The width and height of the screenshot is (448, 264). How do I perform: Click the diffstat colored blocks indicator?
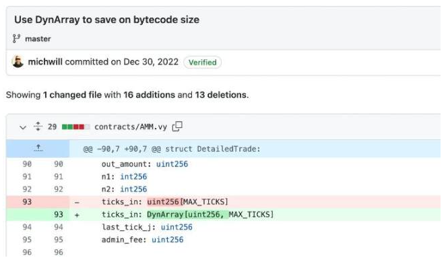coord(76,127)
